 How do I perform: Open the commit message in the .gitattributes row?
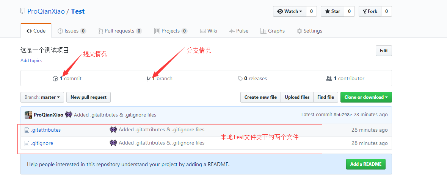(x=162, y=130)
